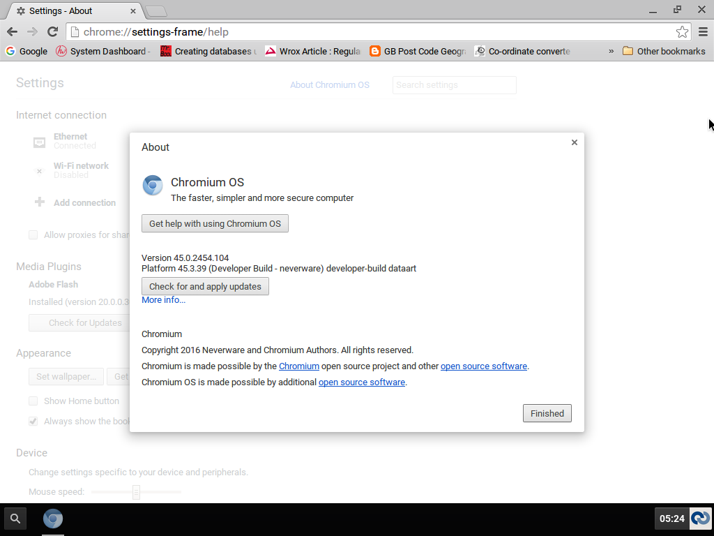
Task: Adjust the Mouse speed slider
Action: (136, 492)
